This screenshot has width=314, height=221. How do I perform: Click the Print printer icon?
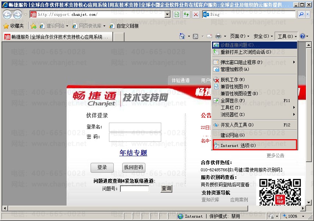click(218, 36)
